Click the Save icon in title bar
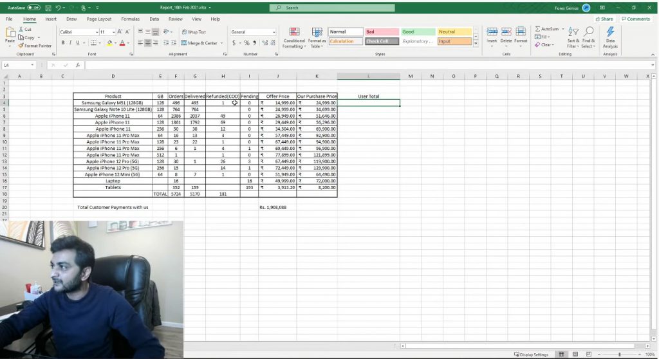 click(x=48, y=8)
